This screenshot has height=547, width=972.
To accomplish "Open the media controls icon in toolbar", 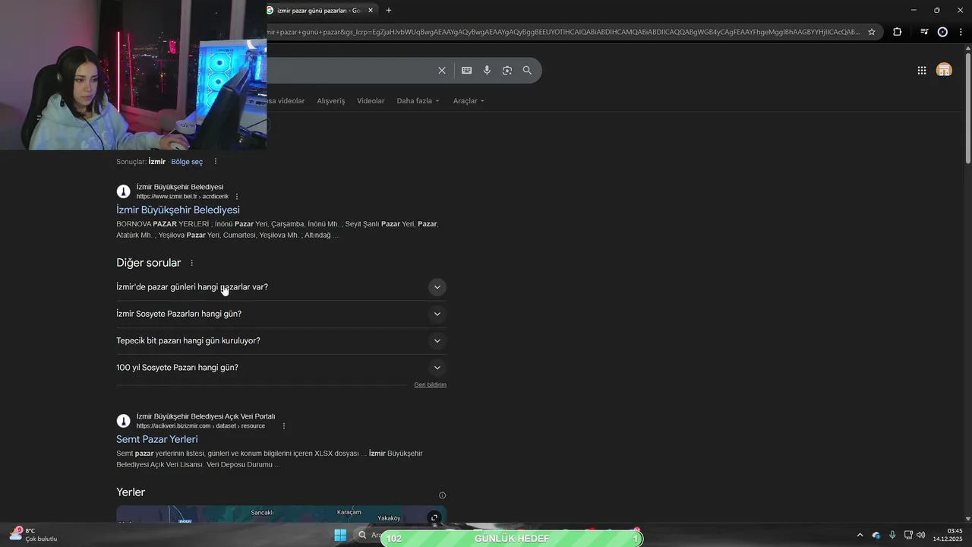I will pos(924,32).
